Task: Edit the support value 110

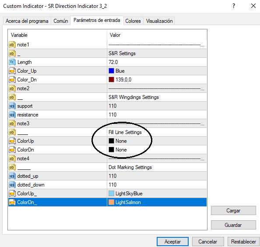Action: [157, 106]
